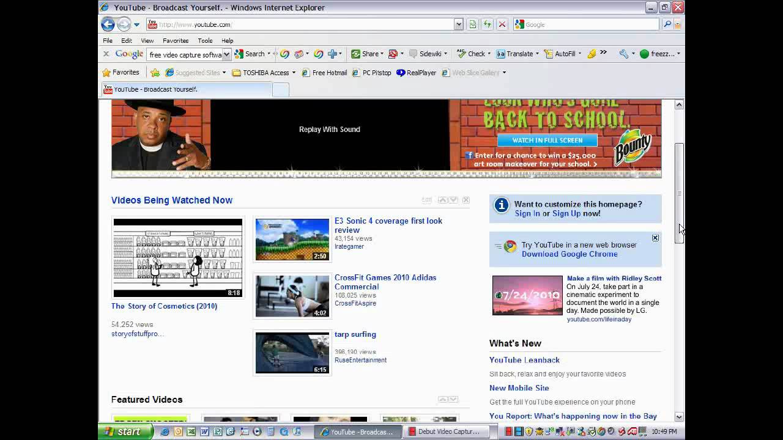Screen dimensions: 783x440
Task: Click the scrollbar down arrow
Action: click(679, 417)
